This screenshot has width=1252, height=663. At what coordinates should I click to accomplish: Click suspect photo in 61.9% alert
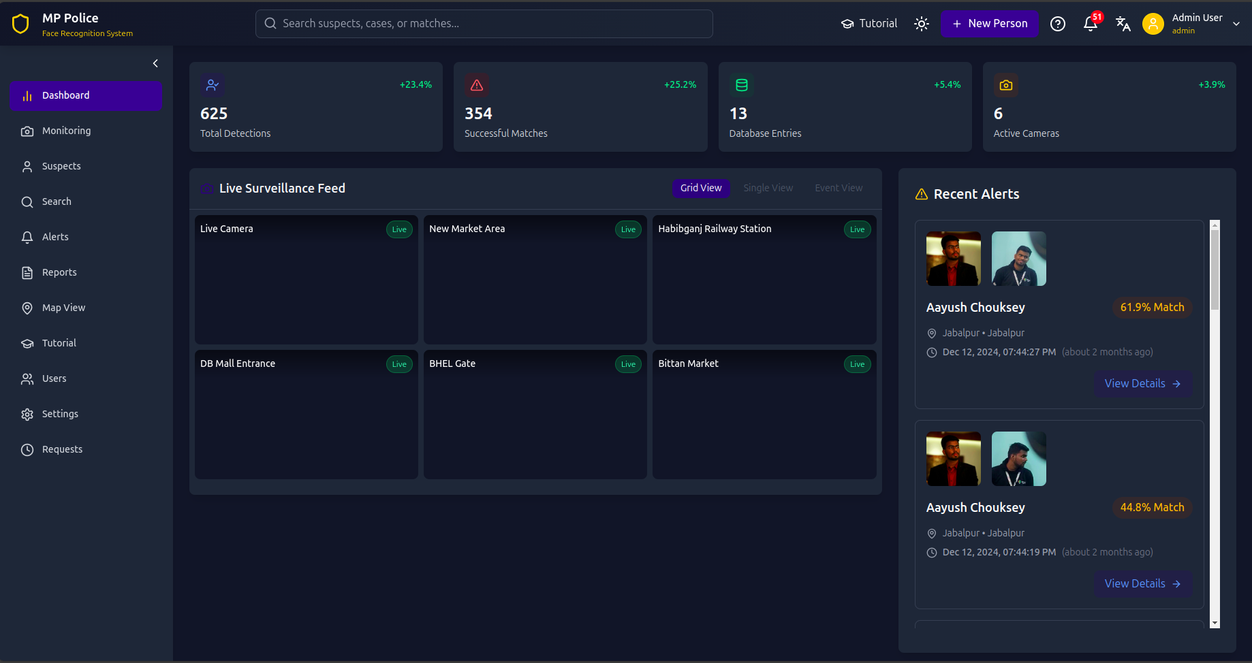click(x=954, y=259)
